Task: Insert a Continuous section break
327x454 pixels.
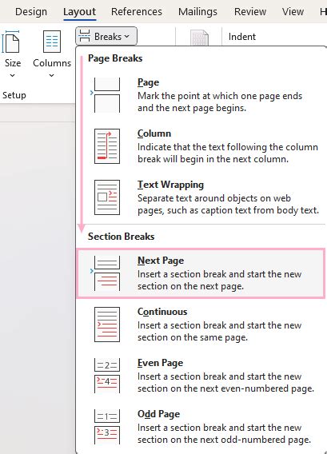Action: click(x=200, y=325)
